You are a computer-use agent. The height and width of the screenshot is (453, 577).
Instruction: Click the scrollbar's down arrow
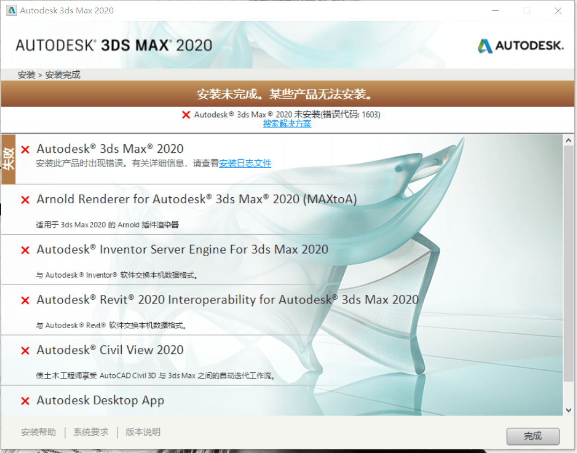[x=568, y=410]
